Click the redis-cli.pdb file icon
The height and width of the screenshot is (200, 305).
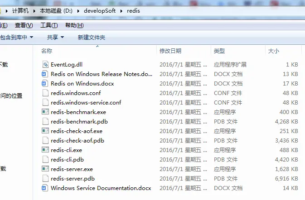coord(45,160)
